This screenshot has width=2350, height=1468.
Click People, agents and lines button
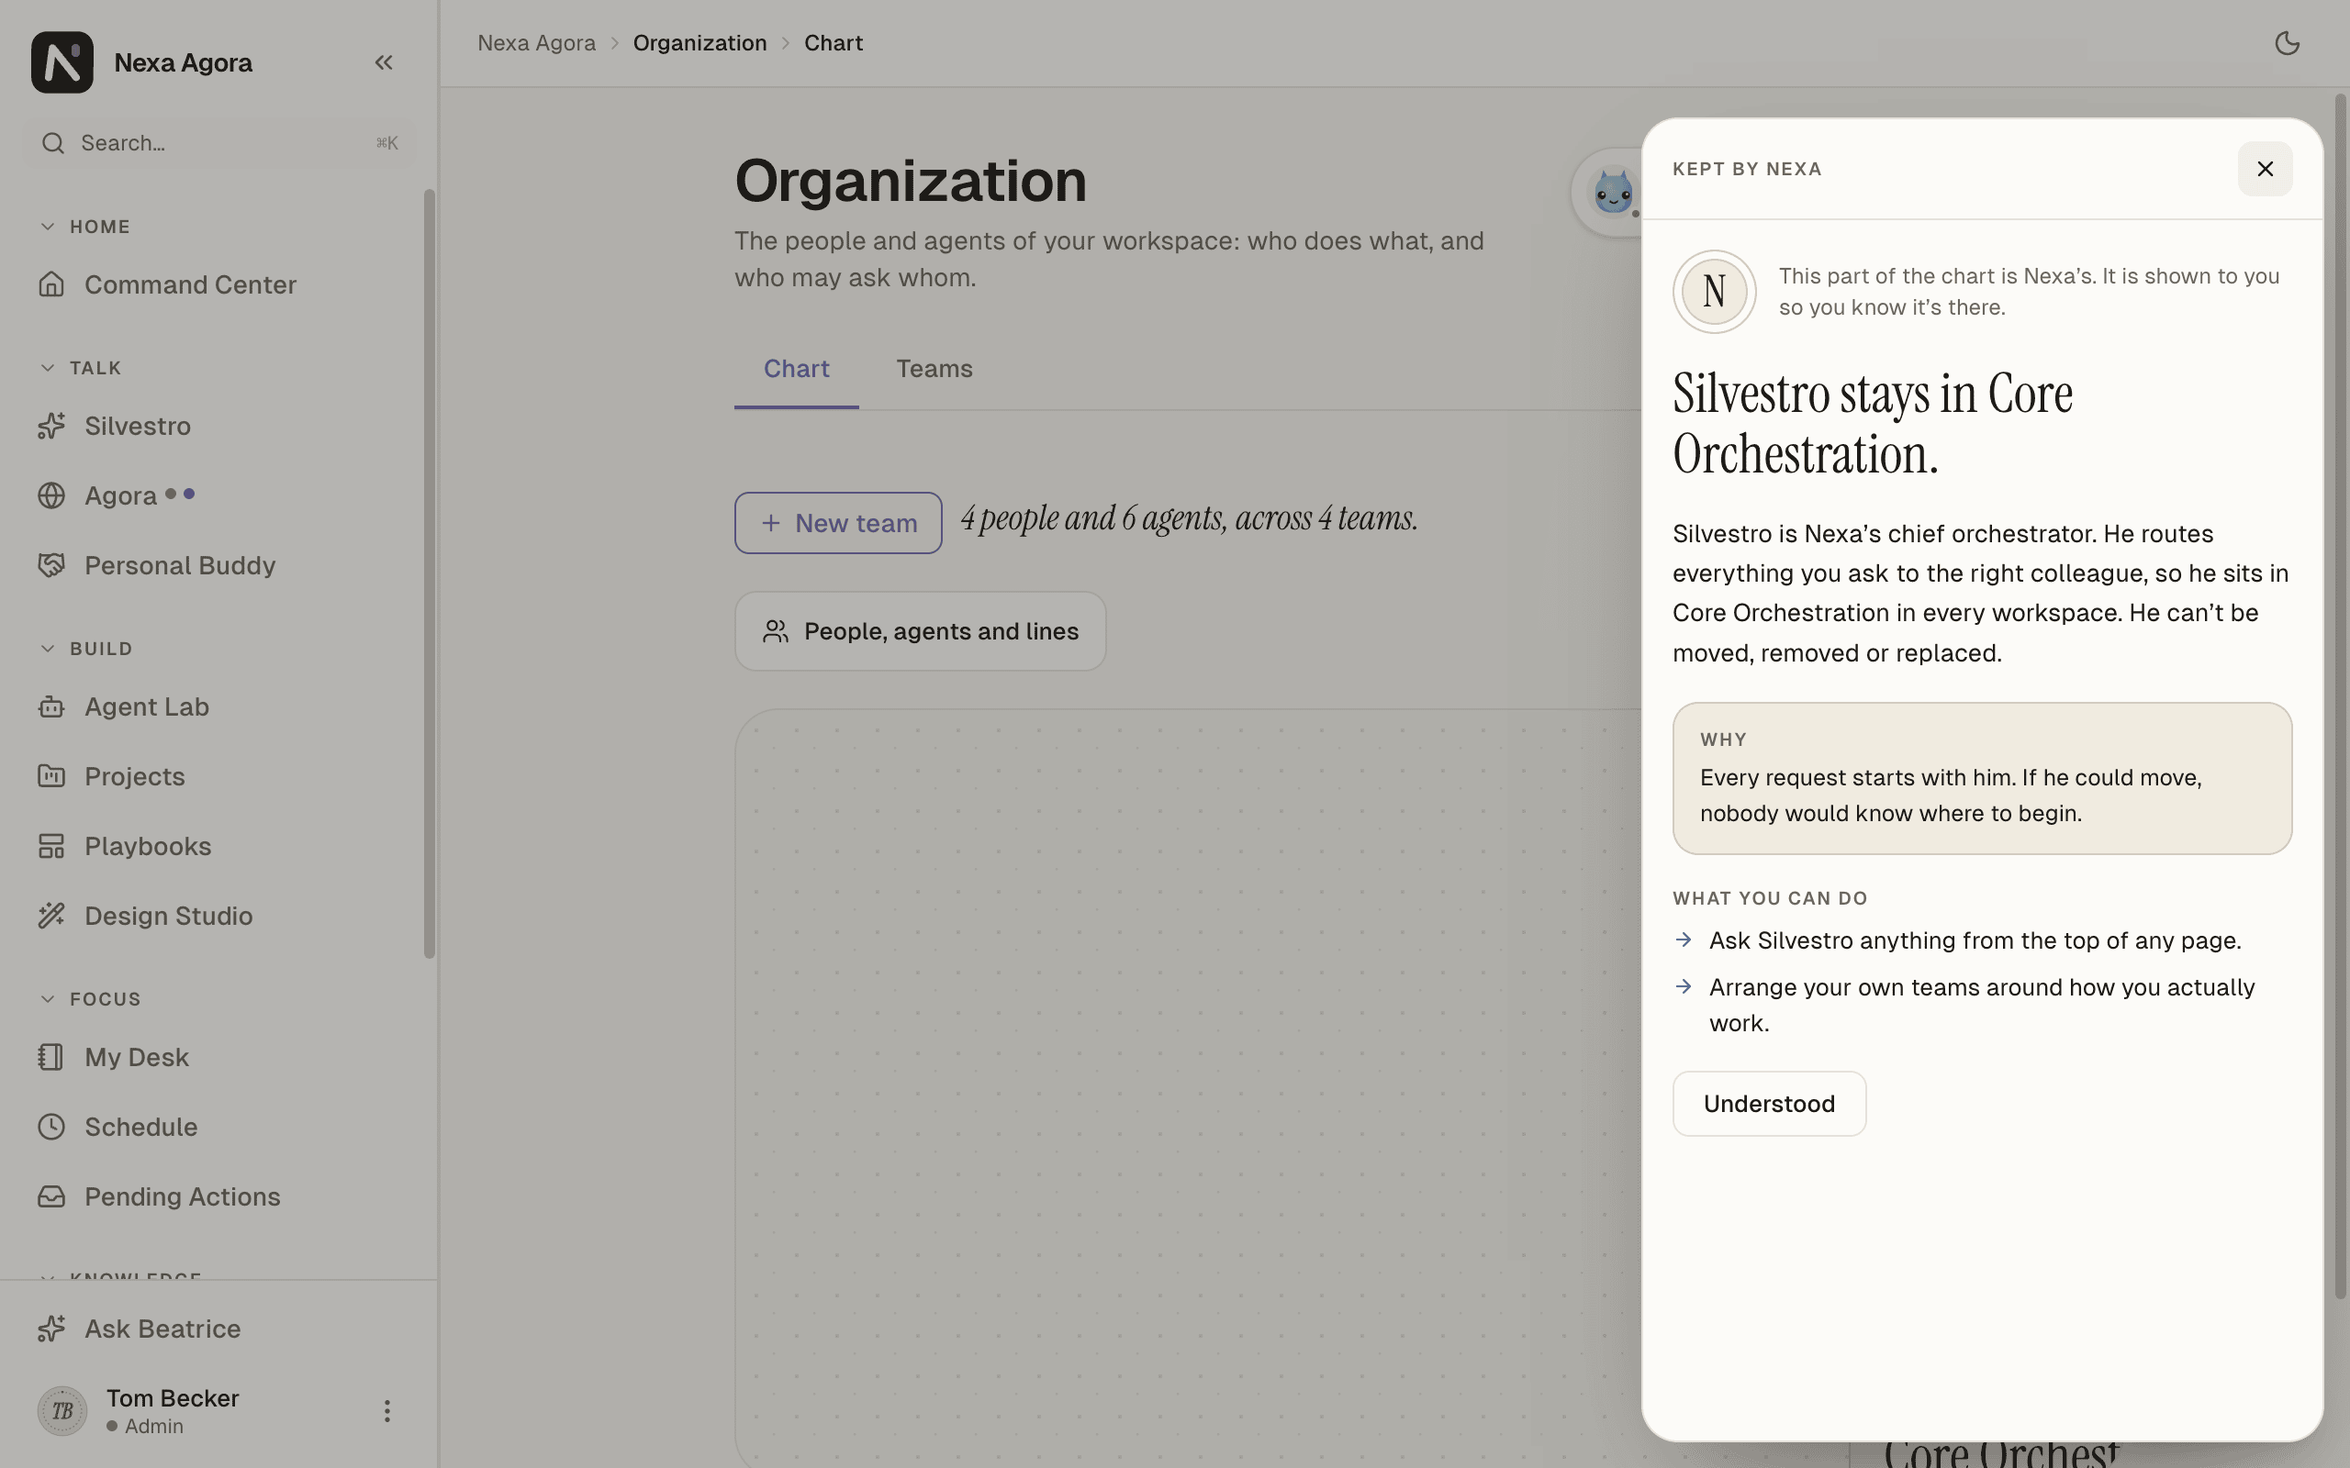pyautogui.click(x=920, y=631)
